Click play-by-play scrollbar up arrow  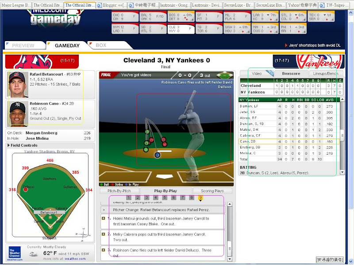pos(229,204)
